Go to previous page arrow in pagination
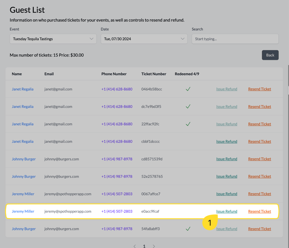This screenshot has height=248, width=289. pos(135,246)
